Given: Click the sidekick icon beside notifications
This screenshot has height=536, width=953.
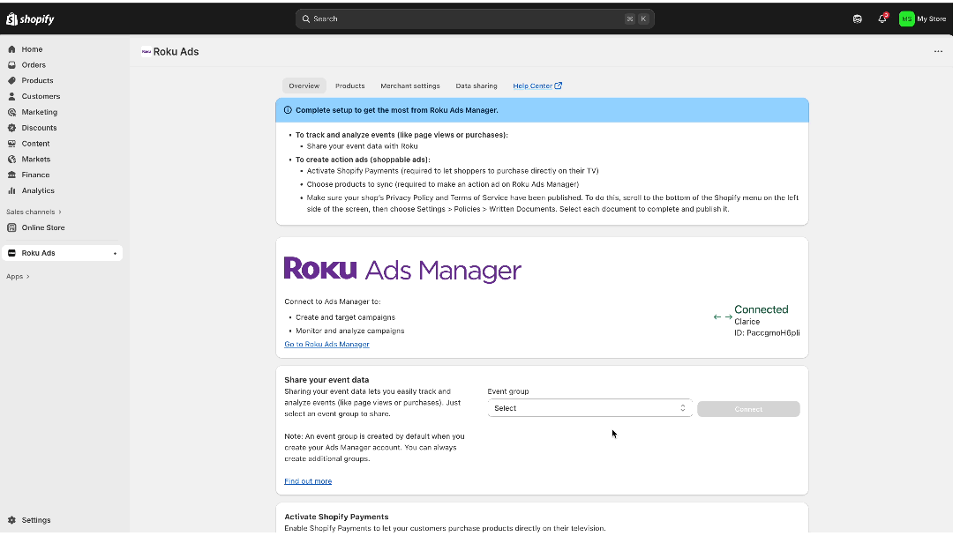Looking at the screenshot, I should 857,19.
